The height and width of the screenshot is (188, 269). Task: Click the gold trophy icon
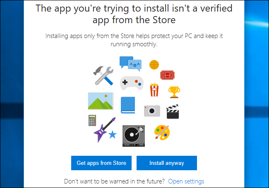(x=173, y=91)
